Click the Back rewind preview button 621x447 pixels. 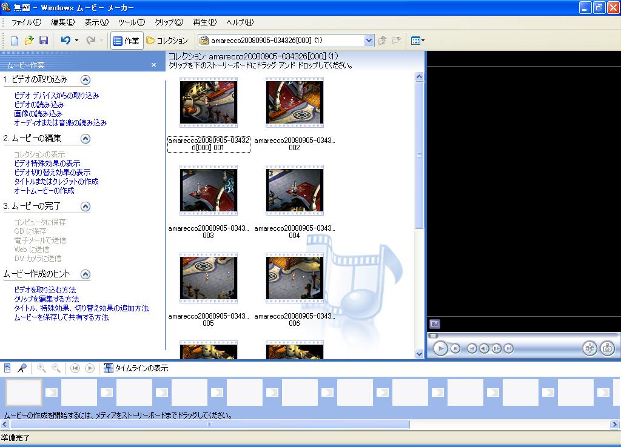[x=472, y=348]
